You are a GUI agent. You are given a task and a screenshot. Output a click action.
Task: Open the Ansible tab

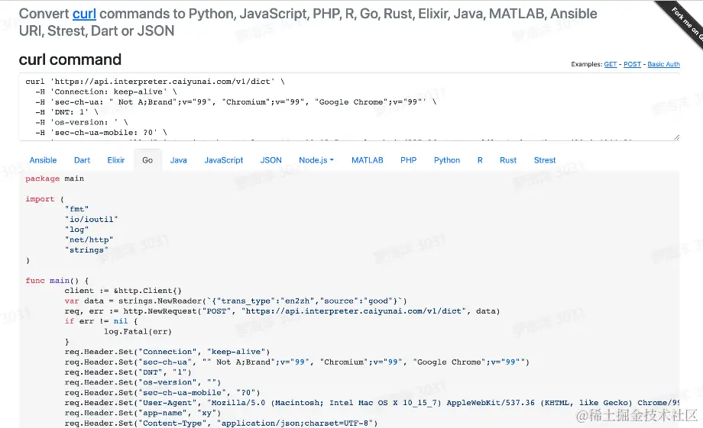tap(43, 160)
